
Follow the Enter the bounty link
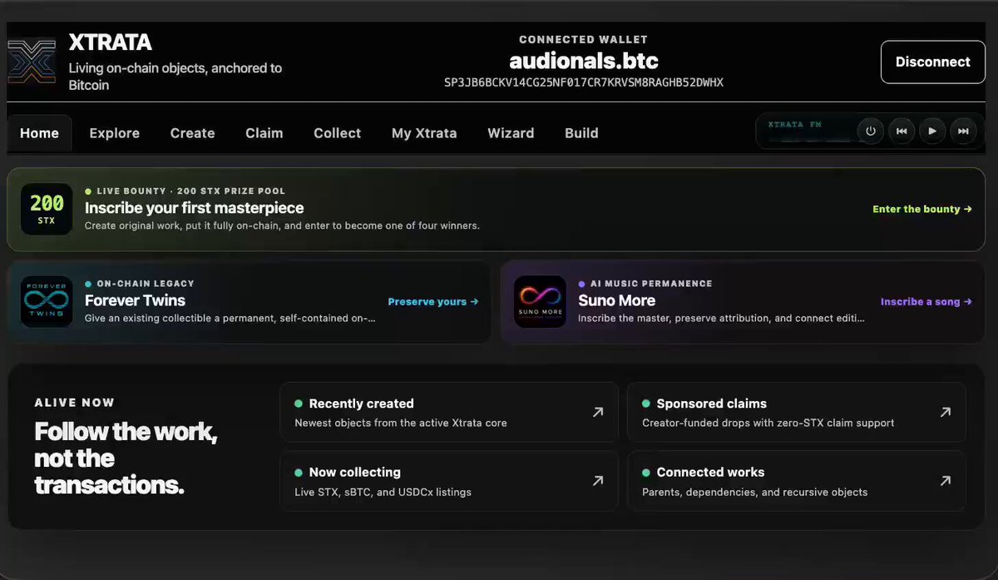(922, 209)
